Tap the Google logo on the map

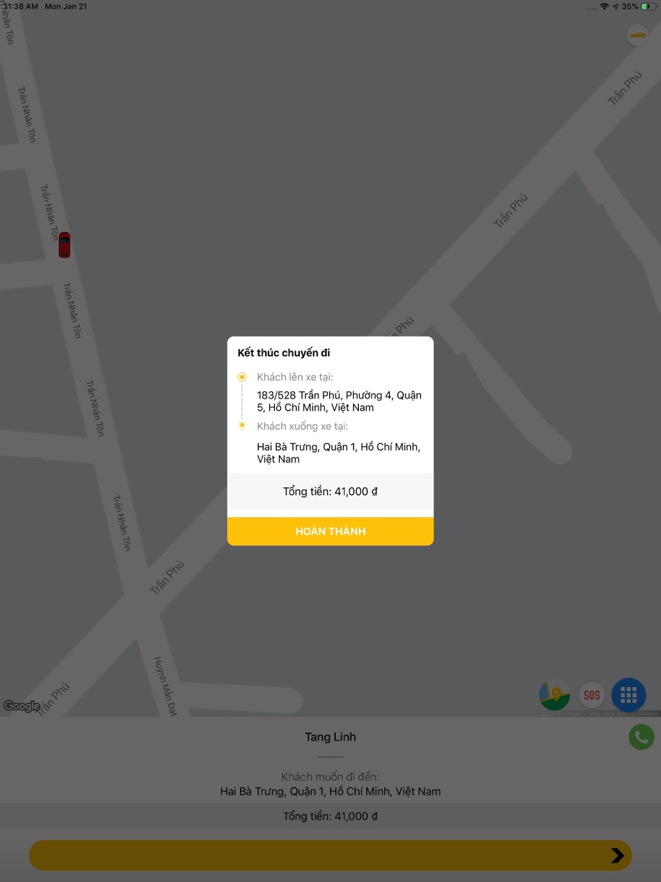click(22, 705)
